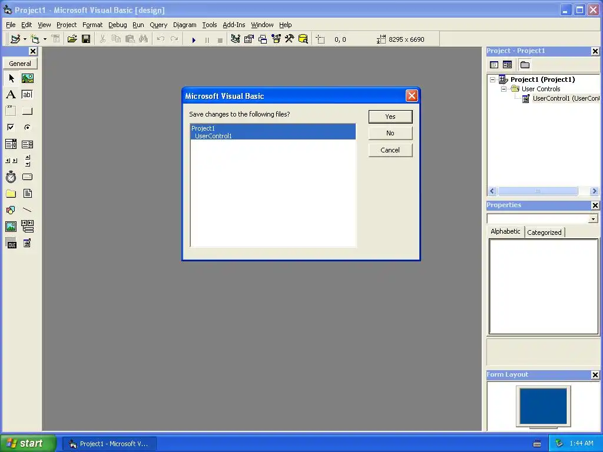
Task: Toggle Folders view in Project panel
Action: (525, 65)
